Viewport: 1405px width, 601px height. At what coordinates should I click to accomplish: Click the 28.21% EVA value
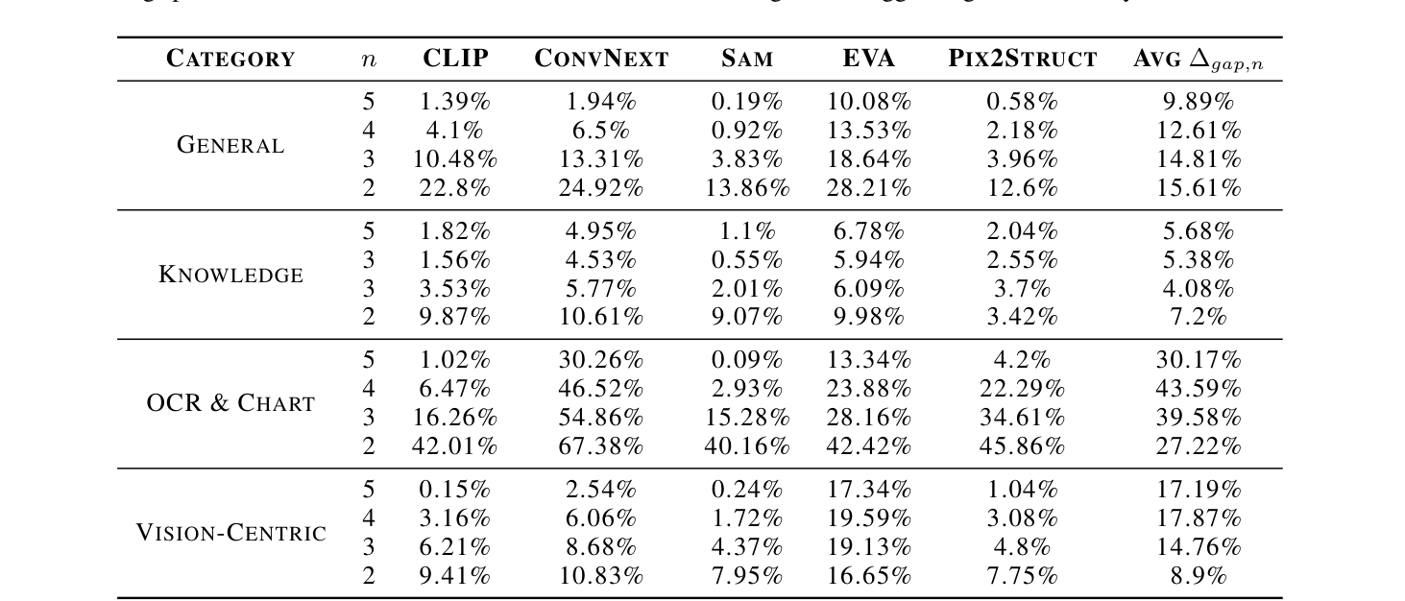coord(868,188)
